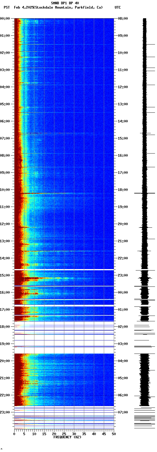
Task: Click the title text SMNB DP1 BP 40
Action: (65, 3)
